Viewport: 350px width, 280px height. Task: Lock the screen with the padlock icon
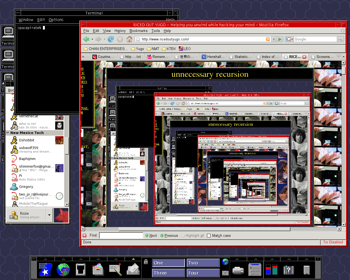(x=146, y=262)
